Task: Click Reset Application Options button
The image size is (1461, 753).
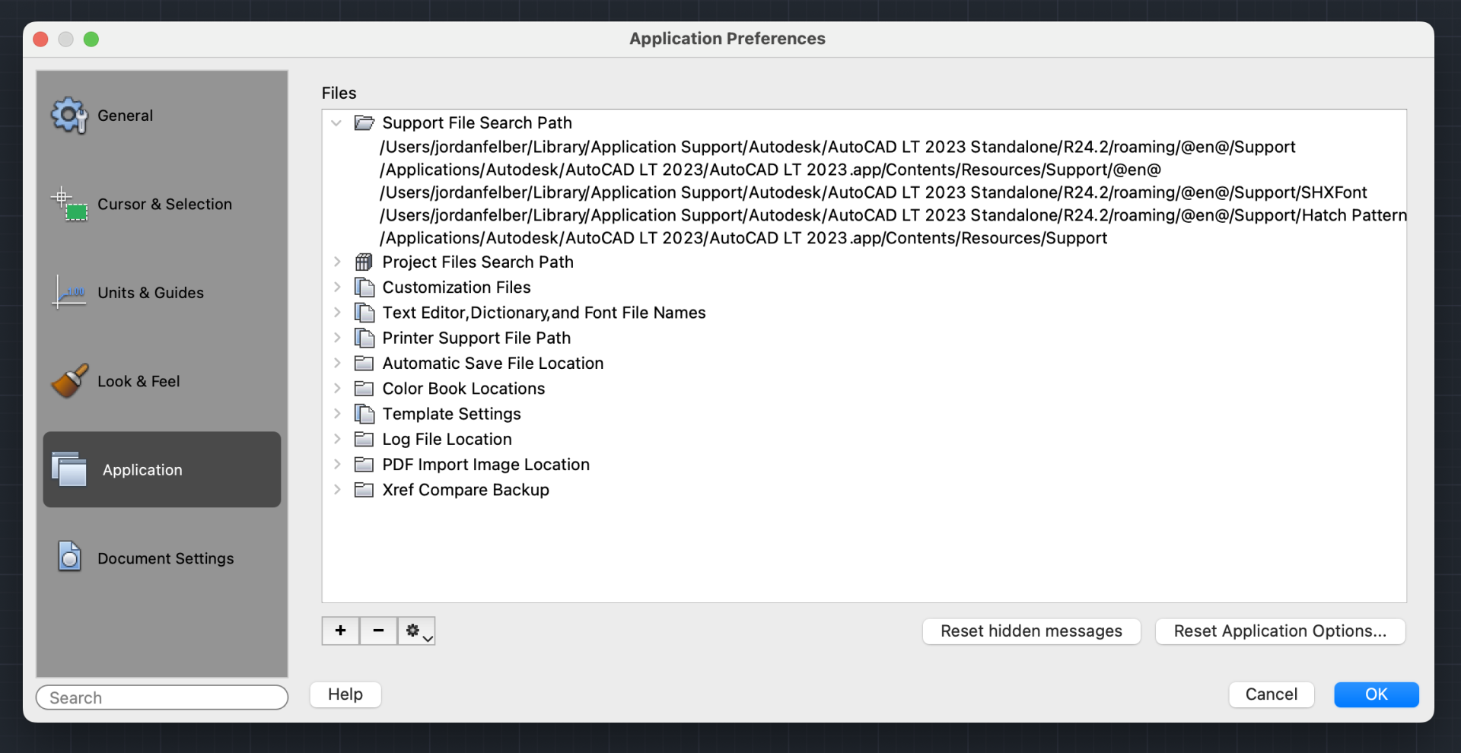Action: [1280, 631]
